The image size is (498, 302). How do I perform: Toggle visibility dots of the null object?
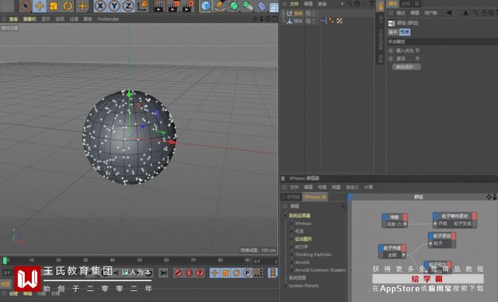pyautogui.click(x=314, y=13)
